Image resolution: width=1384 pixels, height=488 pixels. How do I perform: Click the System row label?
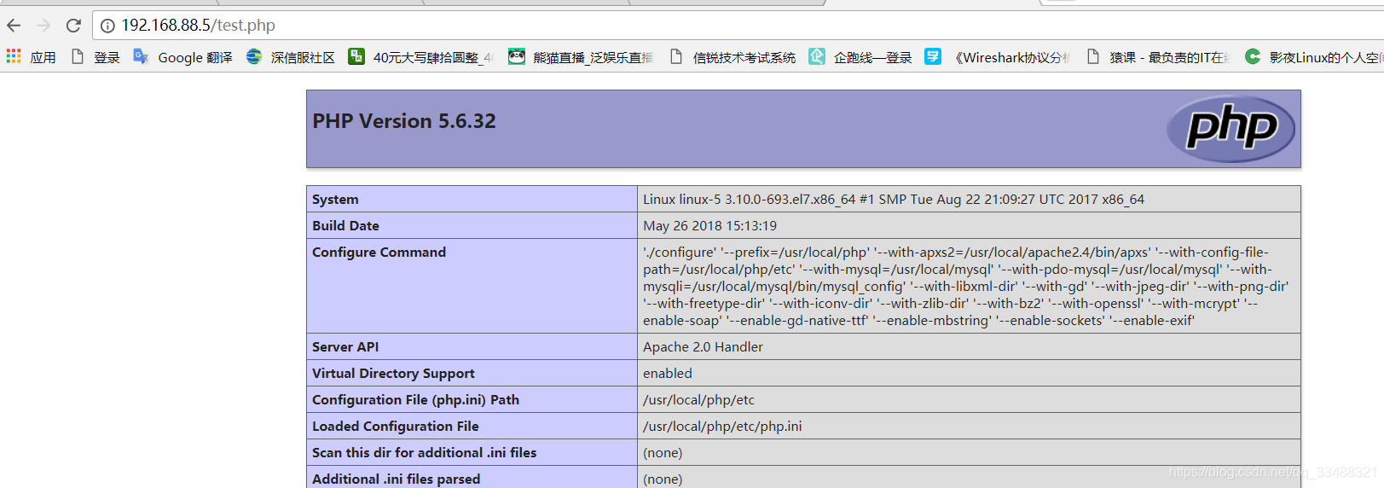tap(335, 199)
